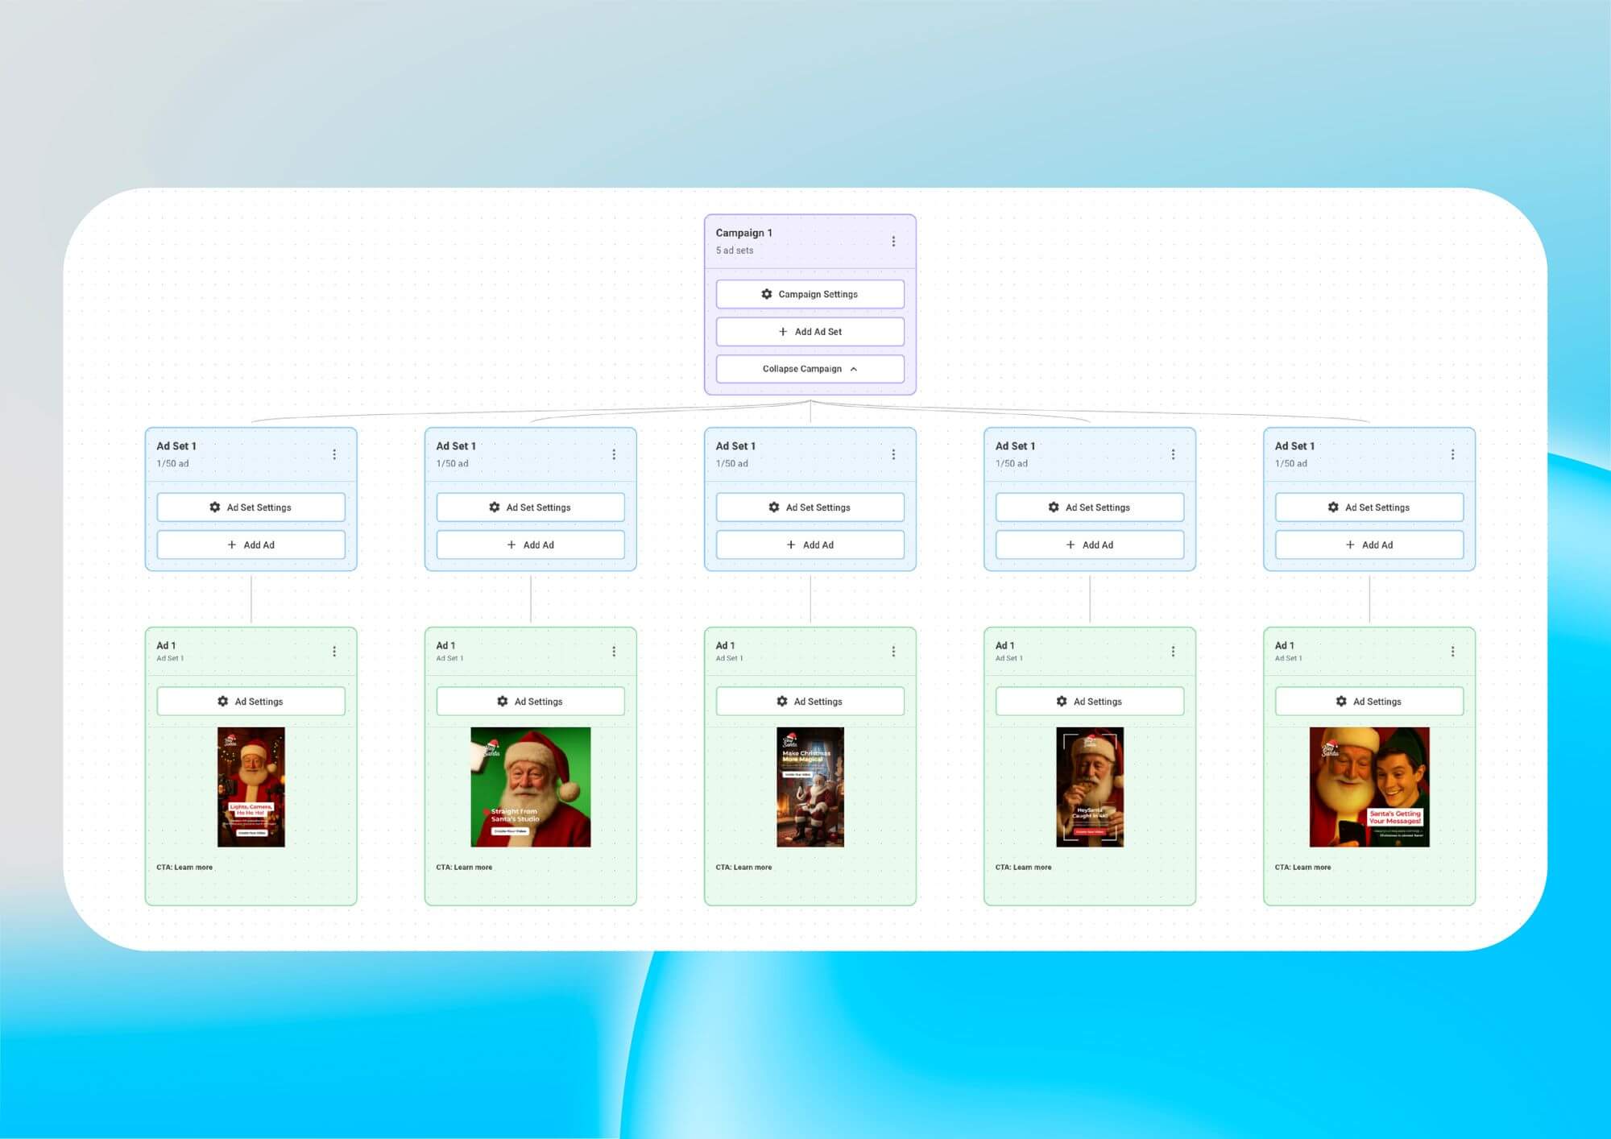
Task: Select the green-background Santa ad thumbnail
Action: click(x=530, y=786)
